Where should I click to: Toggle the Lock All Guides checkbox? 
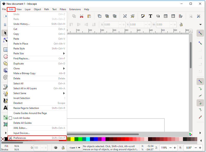point(10,118)
